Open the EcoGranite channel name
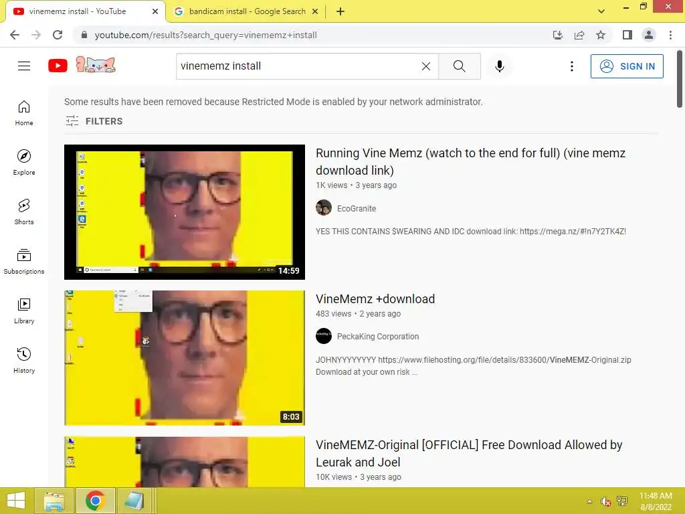This screenshot has height=514, width=685. tap(357, 209)
